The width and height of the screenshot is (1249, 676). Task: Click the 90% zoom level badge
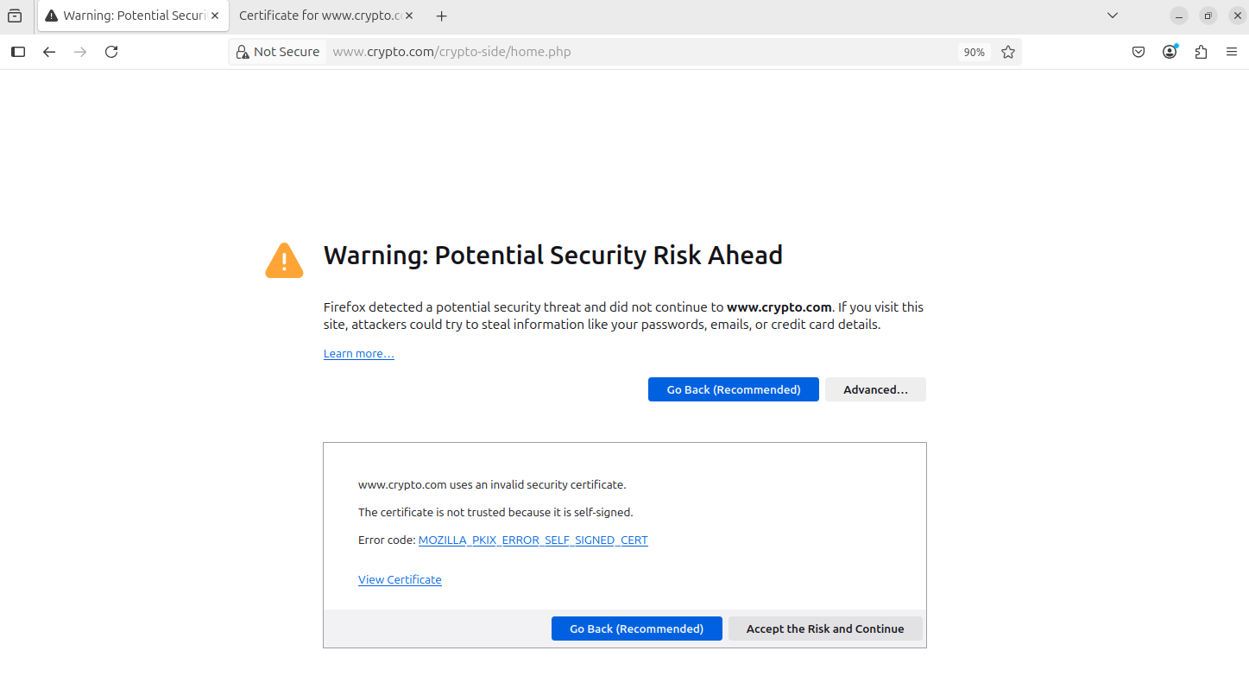[974, 53]
